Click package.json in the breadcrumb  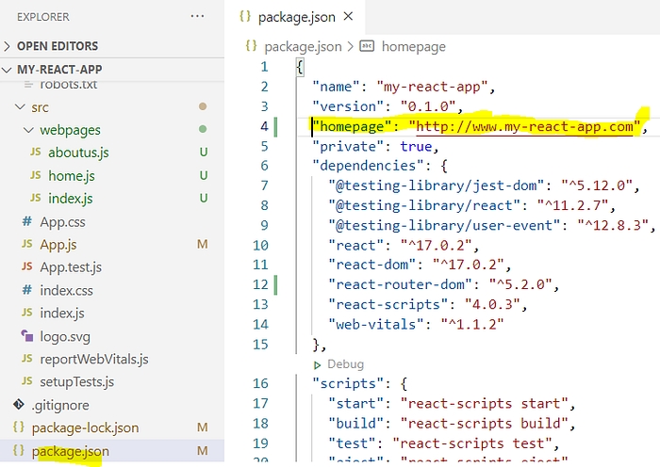pyautogui.click(x=304, y=45)
